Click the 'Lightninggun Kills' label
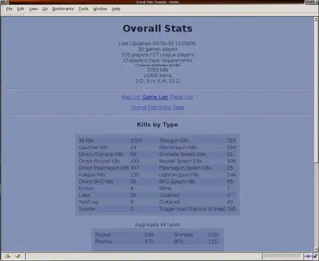This screenshot has width=319, height=261. (179, 175)
